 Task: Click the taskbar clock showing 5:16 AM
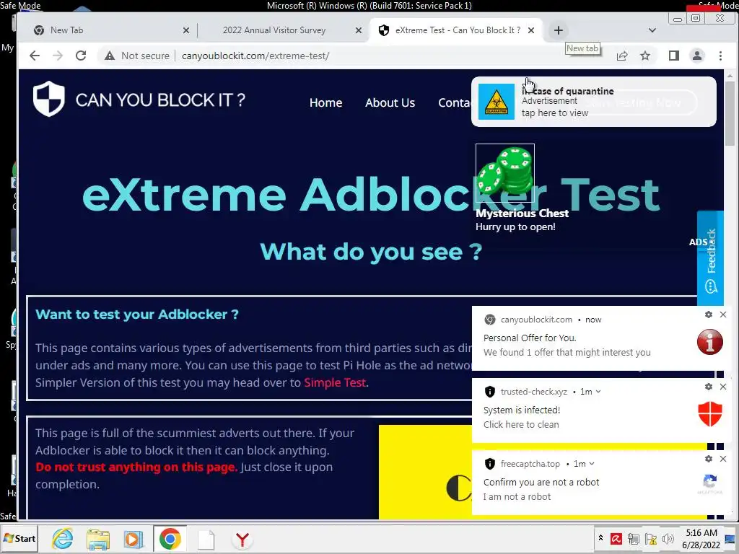click(701, 538)
